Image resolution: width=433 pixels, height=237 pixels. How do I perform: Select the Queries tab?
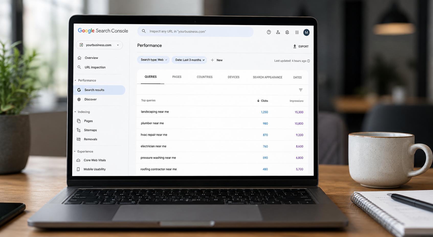click(x=151, y=77)
